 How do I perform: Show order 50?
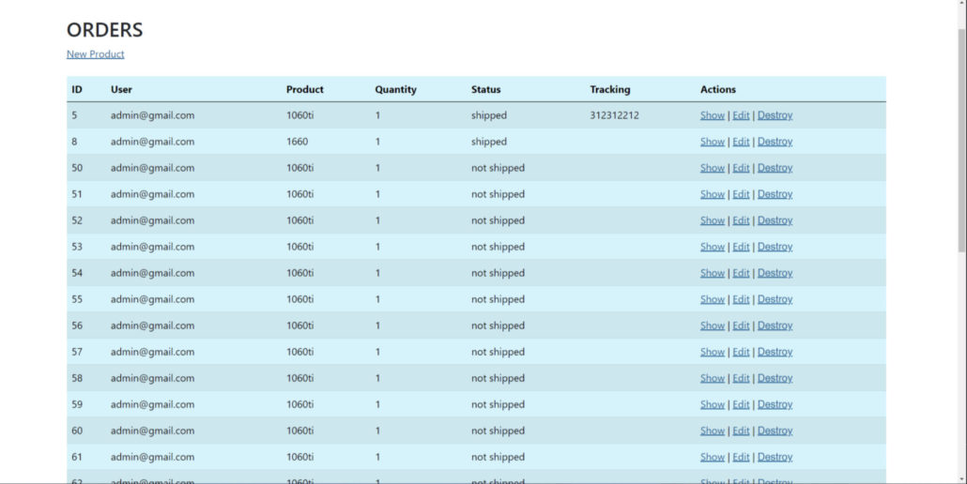tap(713, 168)
